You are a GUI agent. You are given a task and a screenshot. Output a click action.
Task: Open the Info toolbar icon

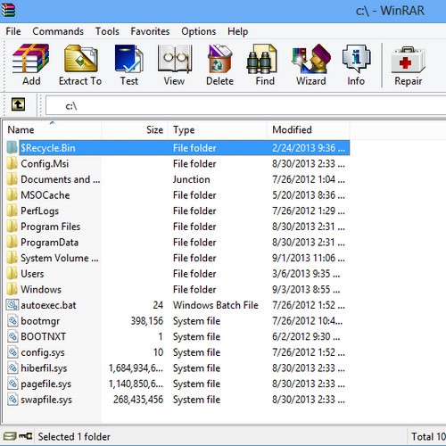356,59
